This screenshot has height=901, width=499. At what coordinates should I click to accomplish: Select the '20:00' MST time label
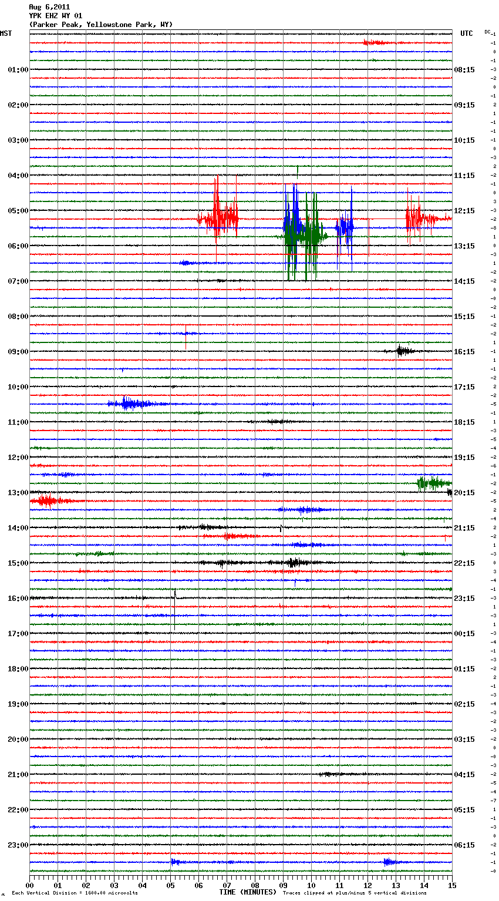point(18,739)
